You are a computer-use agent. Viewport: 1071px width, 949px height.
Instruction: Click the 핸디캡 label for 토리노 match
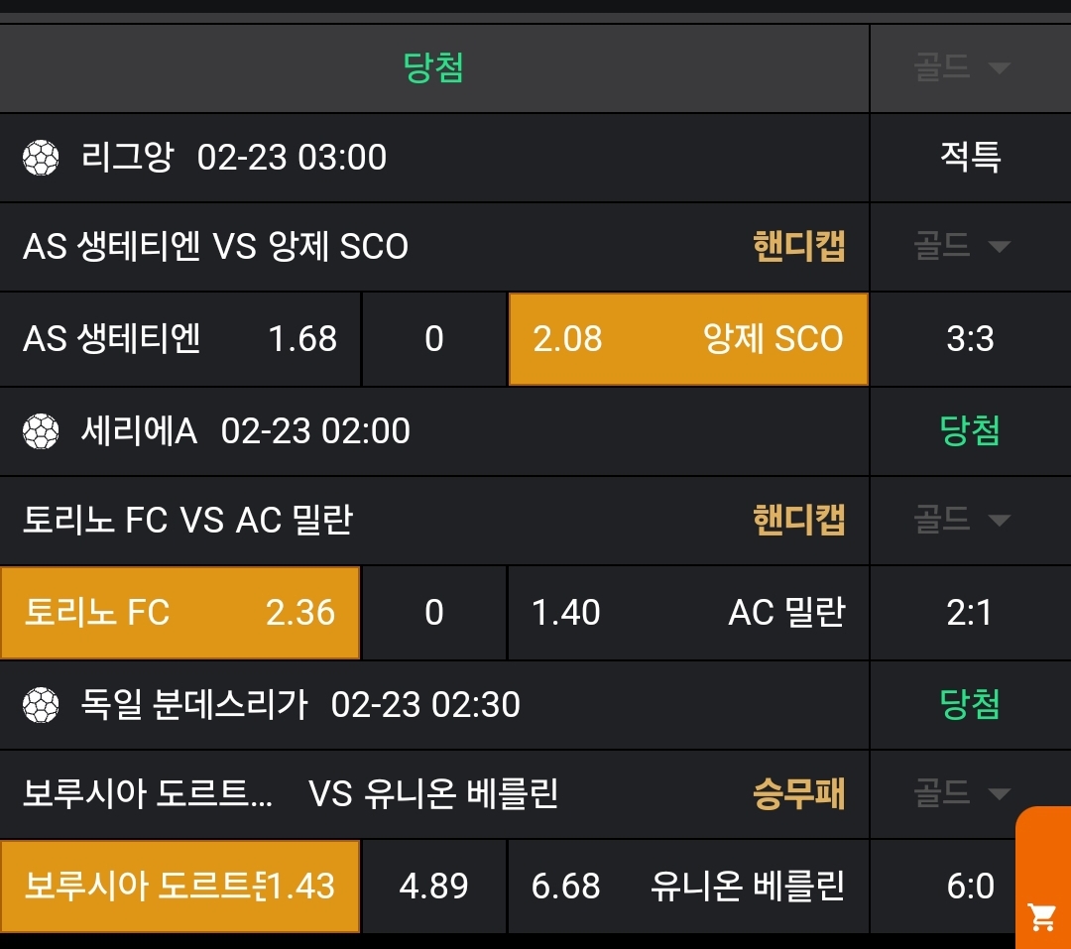tap(798, 520)
